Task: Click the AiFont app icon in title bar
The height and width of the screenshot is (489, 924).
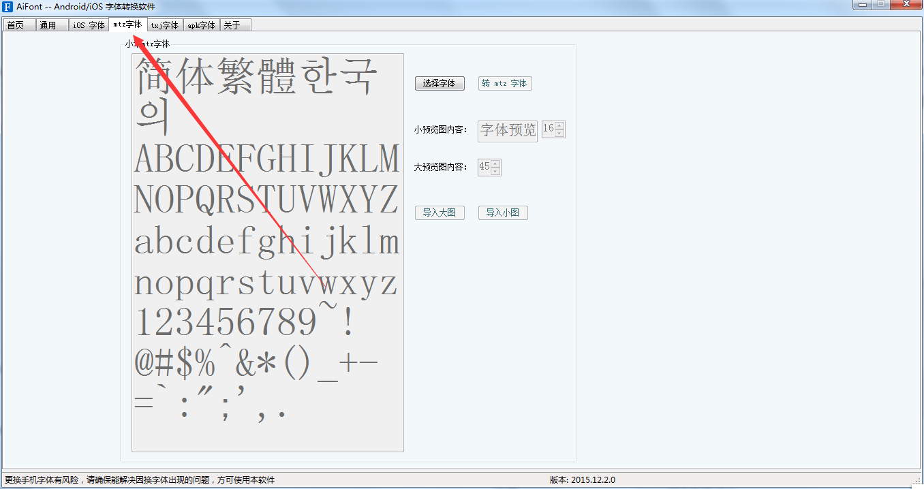Action: click(x=8, y=7)
